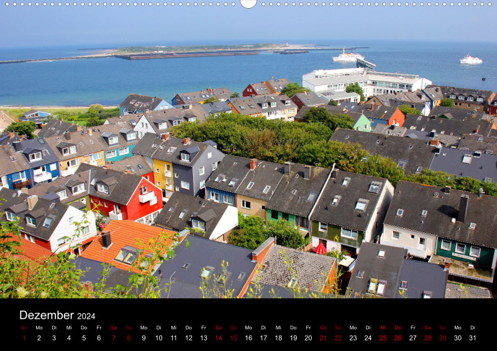
Task: Select date 18 in the calendar row
Action: click(x=278, y=338)
